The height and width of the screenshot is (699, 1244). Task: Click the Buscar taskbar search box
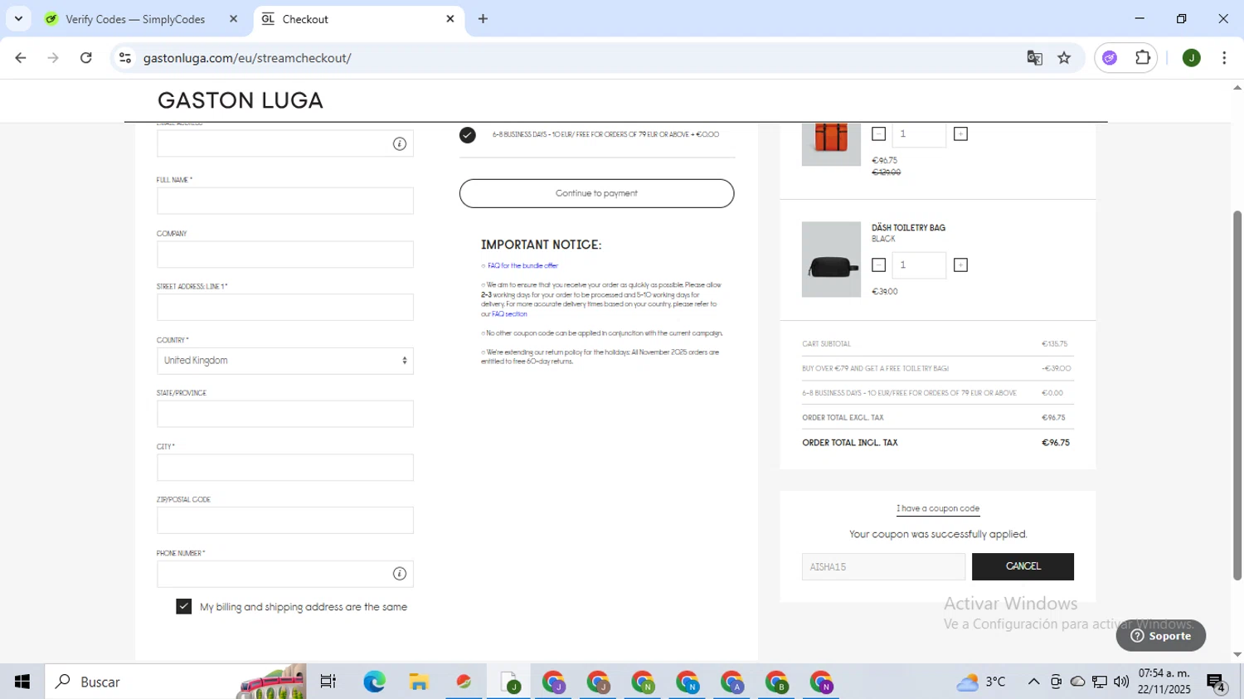176,682
